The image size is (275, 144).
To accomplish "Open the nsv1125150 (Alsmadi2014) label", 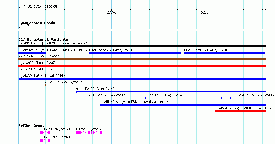I will pyautogui.click(x=252, y=95).
